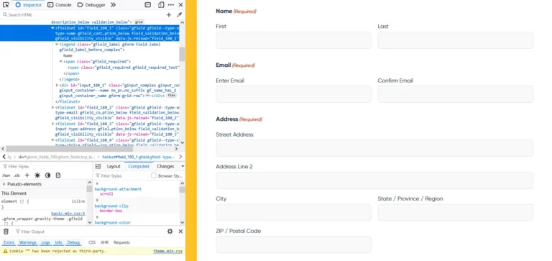Open the Debugger tab
This screenshot has width=552, height=261.
[91, 5]
